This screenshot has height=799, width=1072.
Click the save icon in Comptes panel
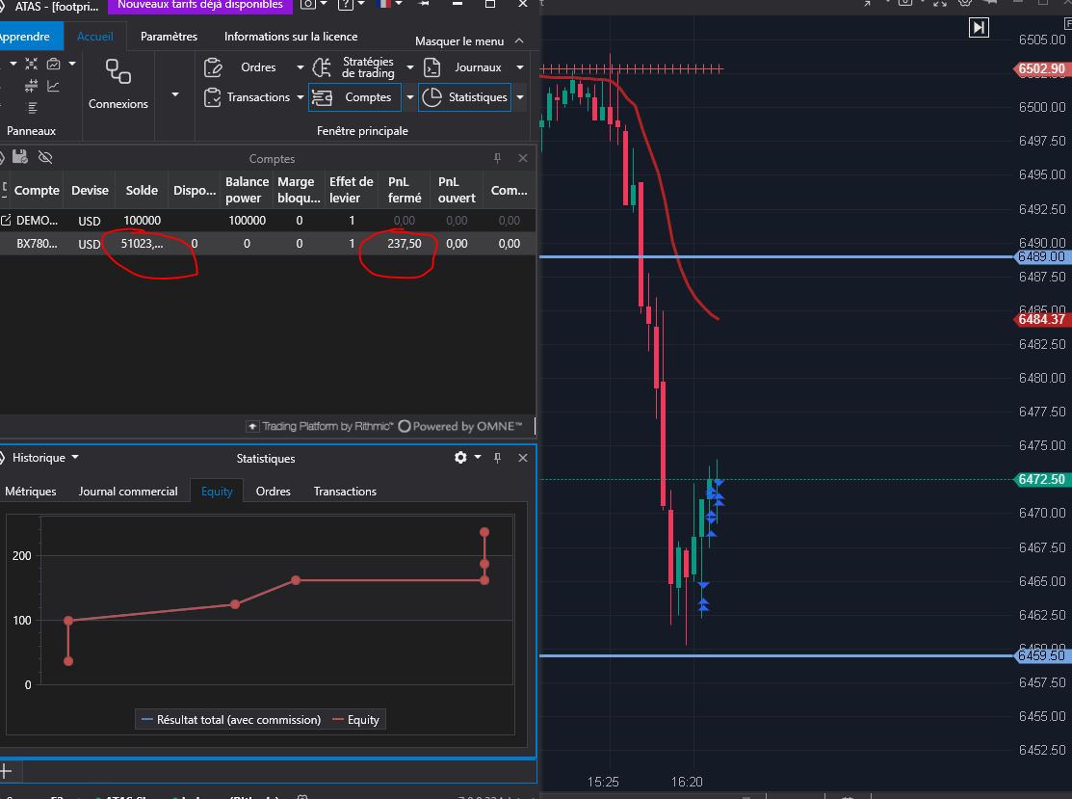tap(20, 157)
